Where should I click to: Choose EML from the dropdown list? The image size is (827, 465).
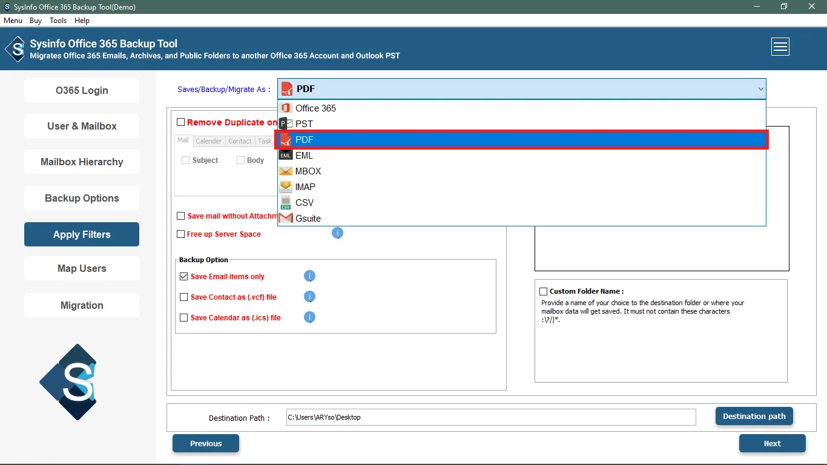point(303,156)
